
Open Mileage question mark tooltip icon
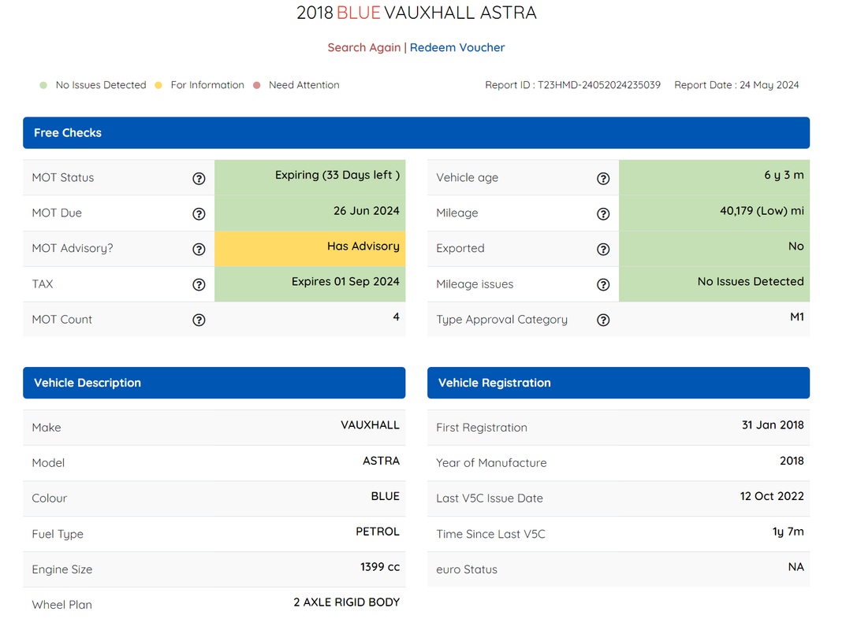(x=603, y=214)
